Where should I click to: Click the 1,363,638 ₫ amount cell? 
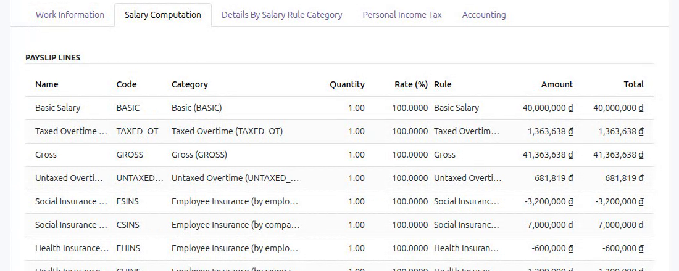pyautogui.click(x=551, y=131)
